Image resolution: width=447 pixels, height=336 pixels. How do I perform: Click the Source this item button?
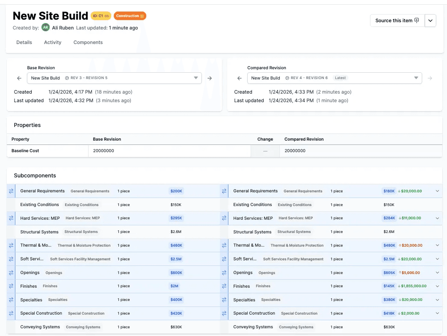(397, 21)
